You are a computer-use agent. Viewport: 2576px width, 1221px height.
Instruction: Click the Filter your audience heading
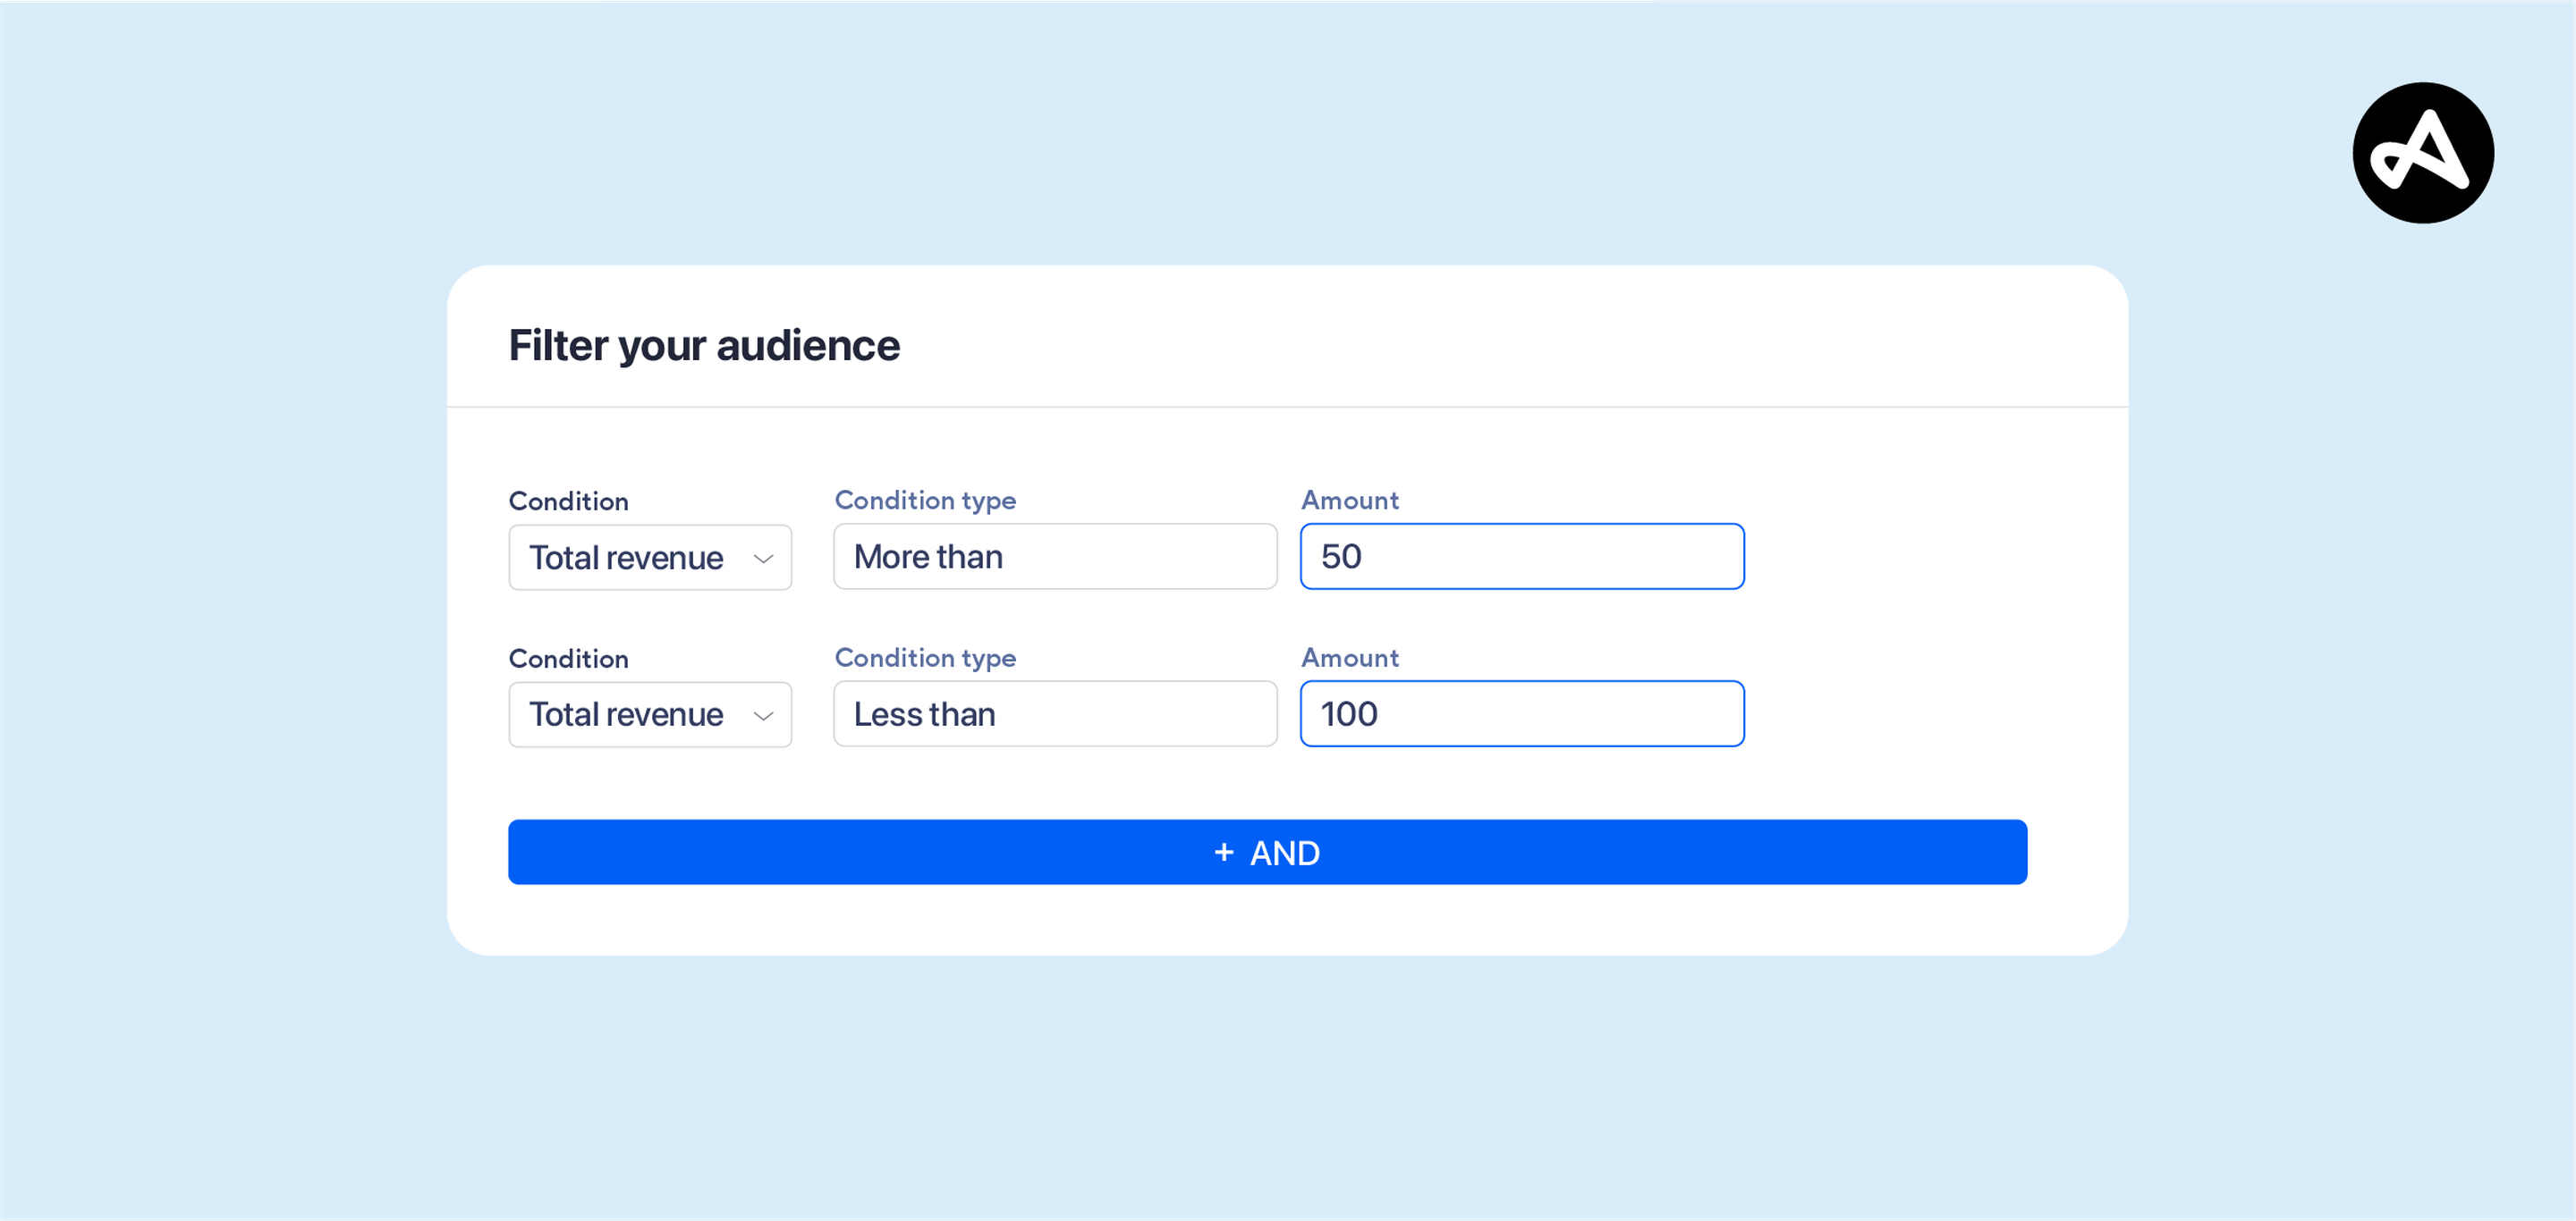pyautogui.click(x=703, y=346)
